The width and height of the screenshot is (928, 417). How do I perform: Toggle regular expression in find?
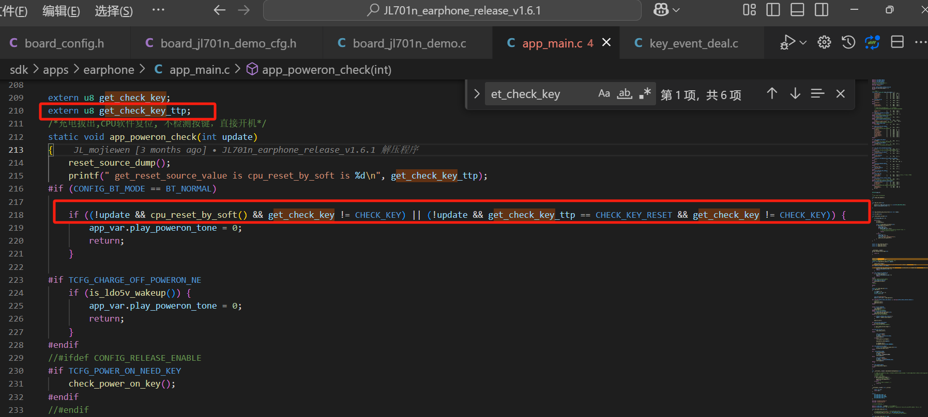point(645,93)
